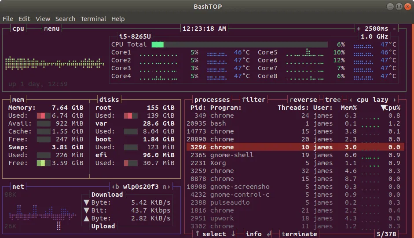Select the upwork process row
The image size is (414, 238).
coord(295,218)
